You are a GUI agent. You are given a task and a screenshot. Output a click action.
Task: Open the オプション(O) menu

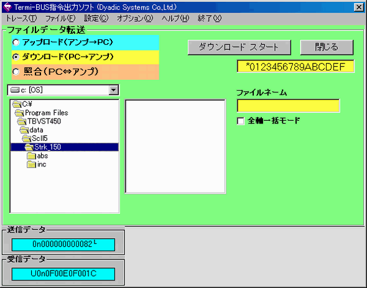(135, 18)
